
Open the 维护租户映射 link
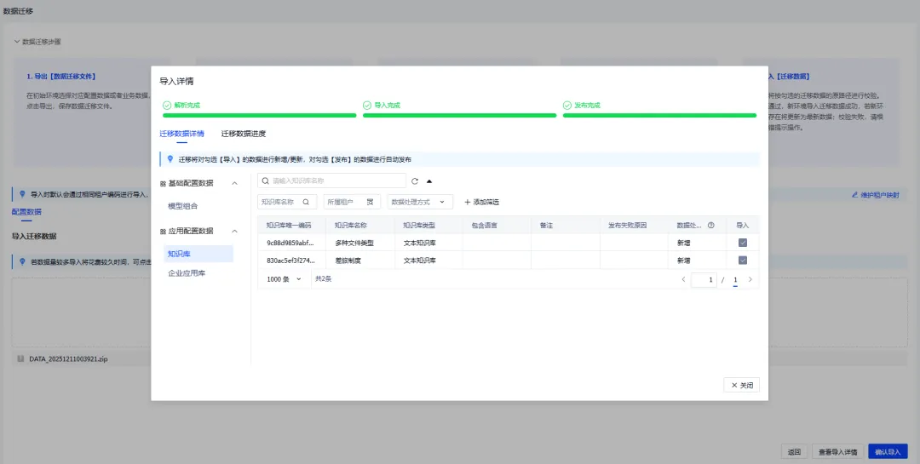tap(876, 195)
